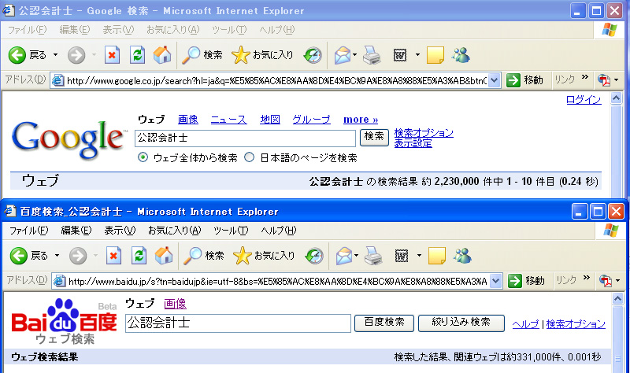The image size is (630, 373).
Task: Click the ログイン link on Google
Action: (584, 100)
